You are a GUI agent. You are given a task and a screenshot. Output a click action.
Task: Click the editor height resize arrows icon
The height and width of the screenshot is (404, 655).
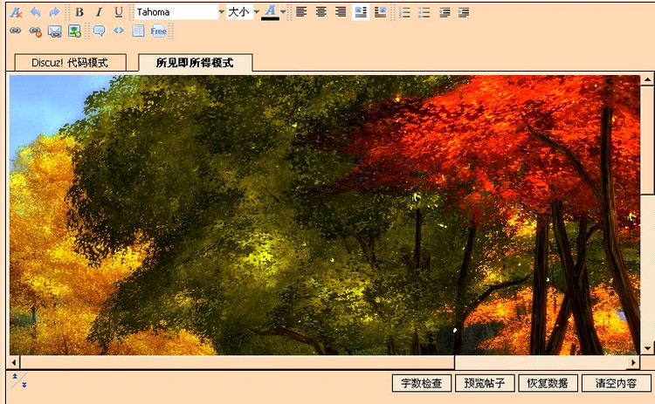point(19,380)
